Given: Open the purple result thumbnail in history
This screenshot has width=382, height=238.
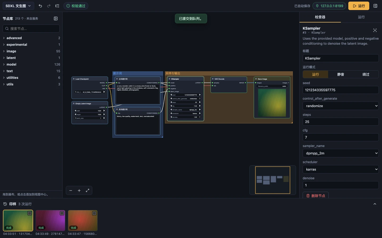Looking at the screenshot, I should click(x=50, y=221).
